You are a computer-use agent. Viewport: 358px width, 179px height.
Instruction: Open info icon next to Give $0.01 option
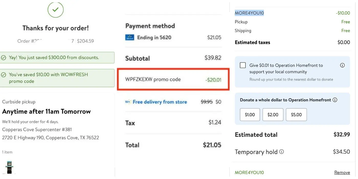(342, 65)
